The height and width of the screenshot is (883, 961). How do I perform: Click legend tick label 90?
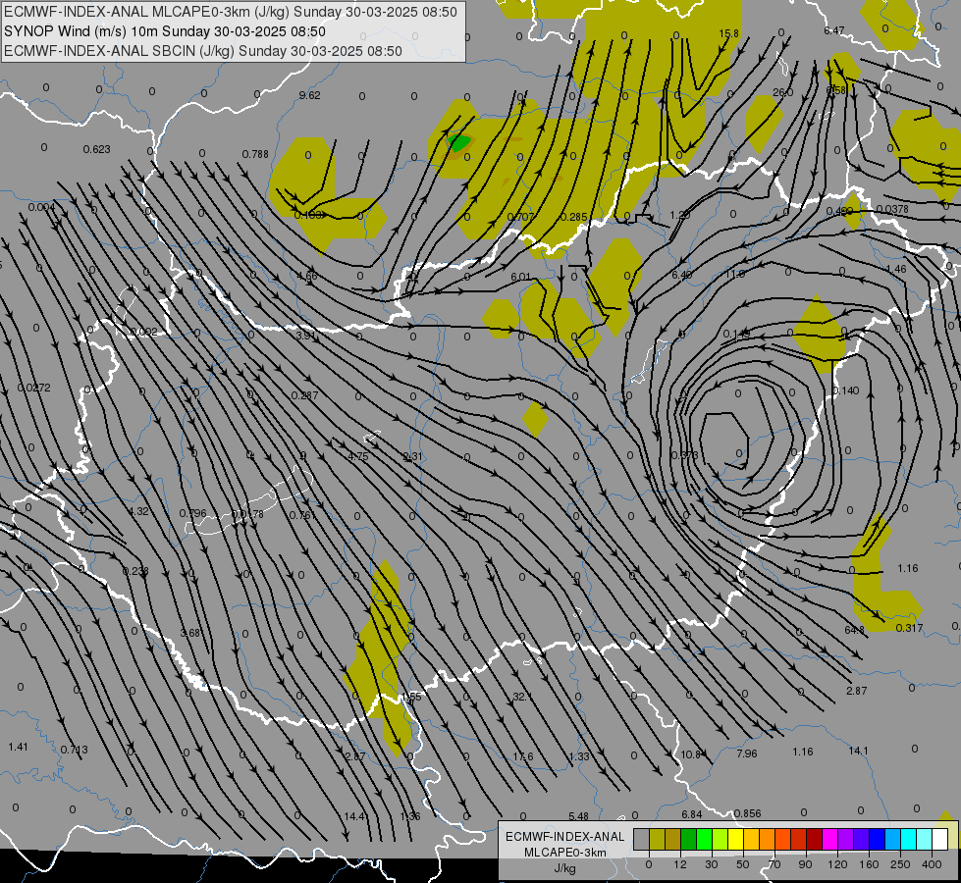(805, 864)
